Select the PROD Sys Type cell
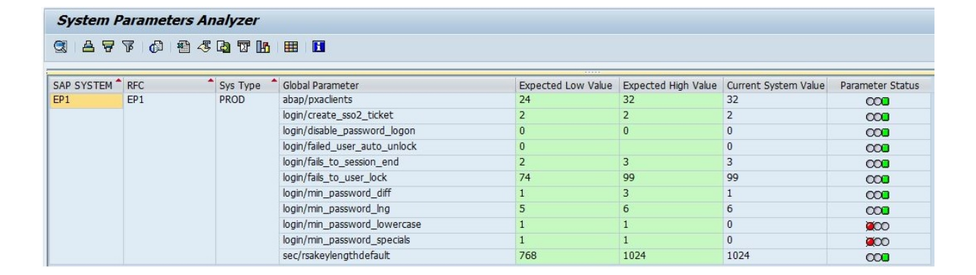The image size is (976, 275). pyautogui.click(x=247, y=101)
